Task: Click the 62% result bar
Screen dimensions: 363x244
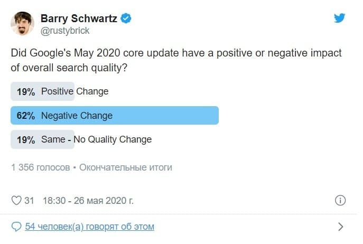Action: tap(115, 116)
